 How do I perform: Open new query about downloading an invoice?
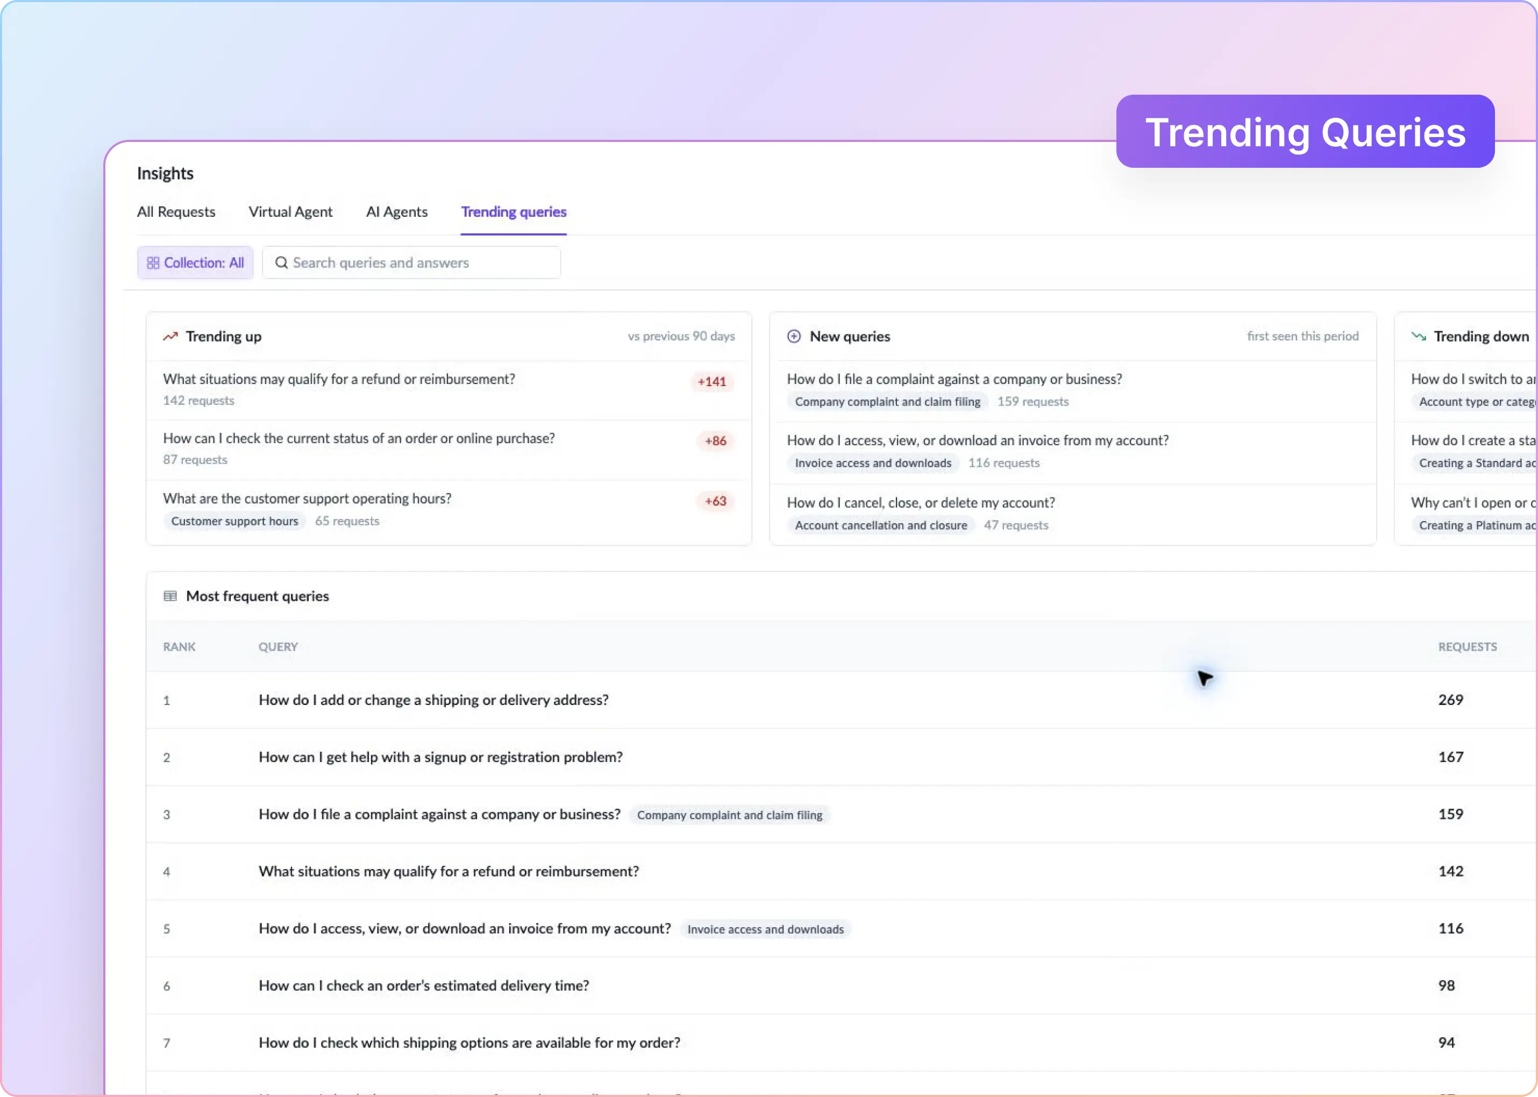977,440
